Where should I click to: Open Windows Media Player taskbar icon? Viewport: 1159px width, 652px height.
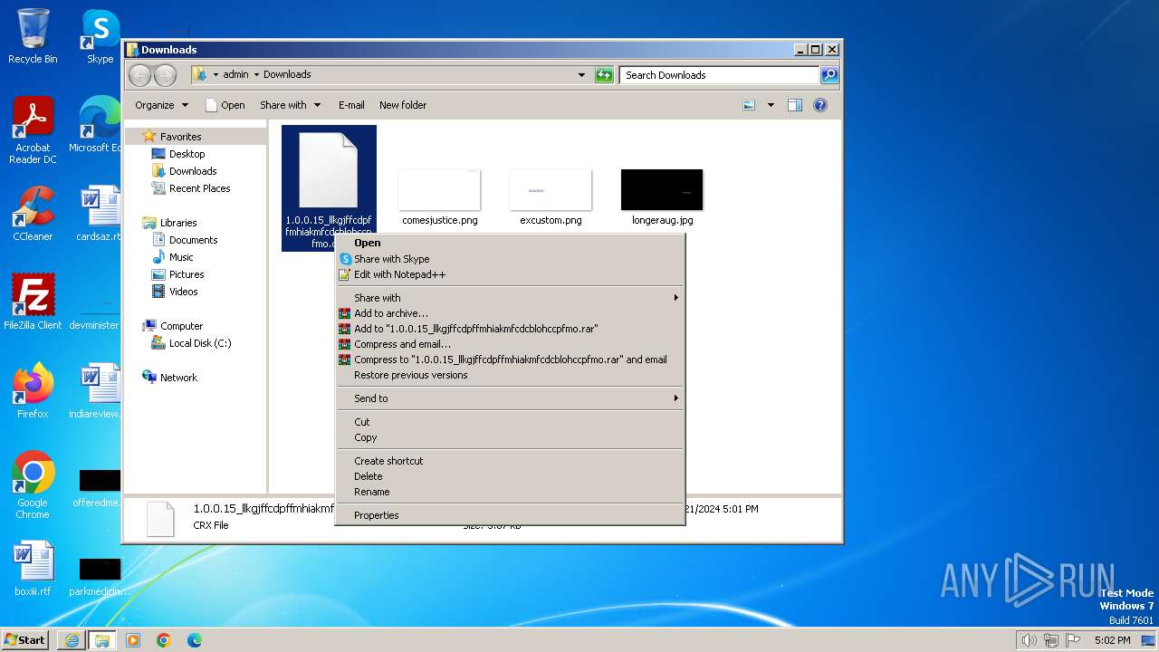pos(133,640)
